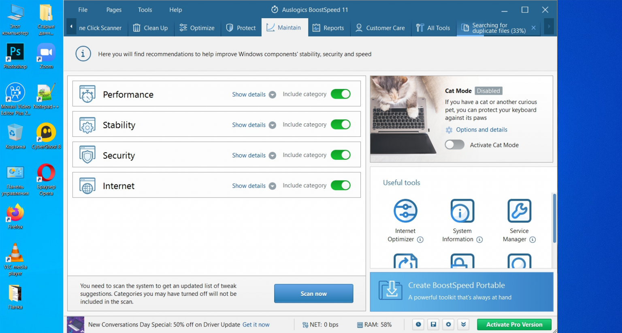Open Notepad++ desktop shortcut
This screenshot has height=333, width=622.
pyautogui.click(x=46, y=96)
